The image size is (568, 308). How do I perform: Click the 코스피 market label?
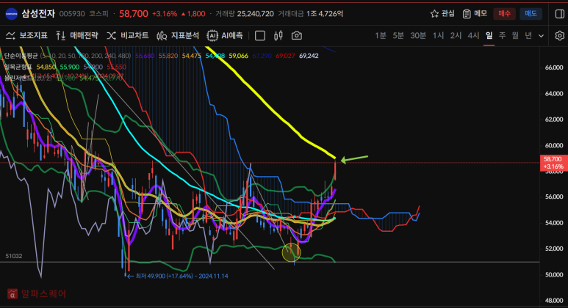[98, 14]
